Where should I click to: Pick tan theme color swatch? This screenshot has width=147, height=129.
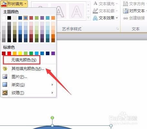[15, 18]
